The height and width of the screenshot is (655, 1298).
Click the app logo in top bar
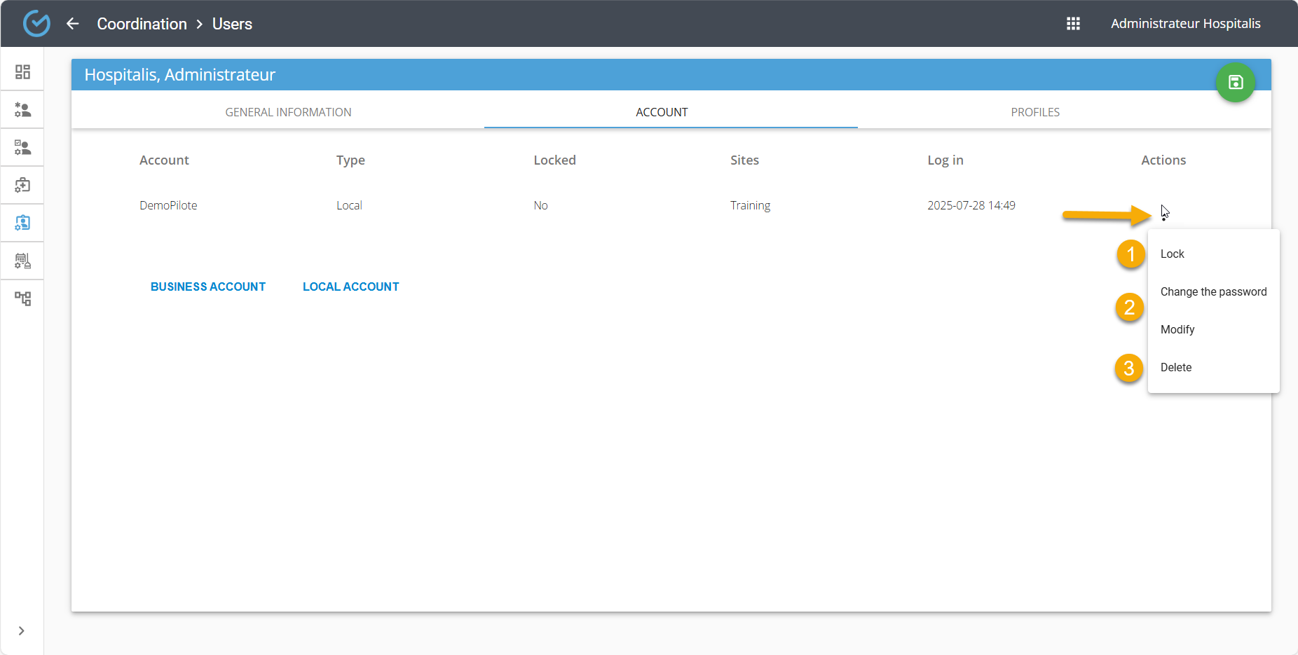tap(36, 24)
